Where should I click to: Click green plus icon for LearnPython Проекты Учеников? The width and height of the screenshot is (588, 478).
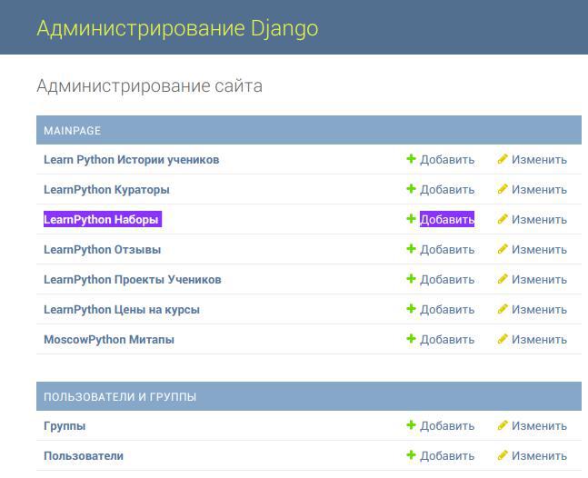tap(411, 279)
